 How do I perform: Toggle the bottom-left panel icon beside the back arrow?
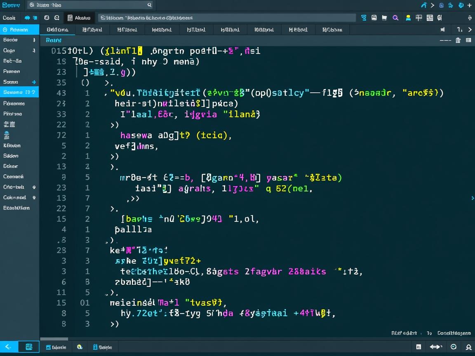[x=29, y=347]
